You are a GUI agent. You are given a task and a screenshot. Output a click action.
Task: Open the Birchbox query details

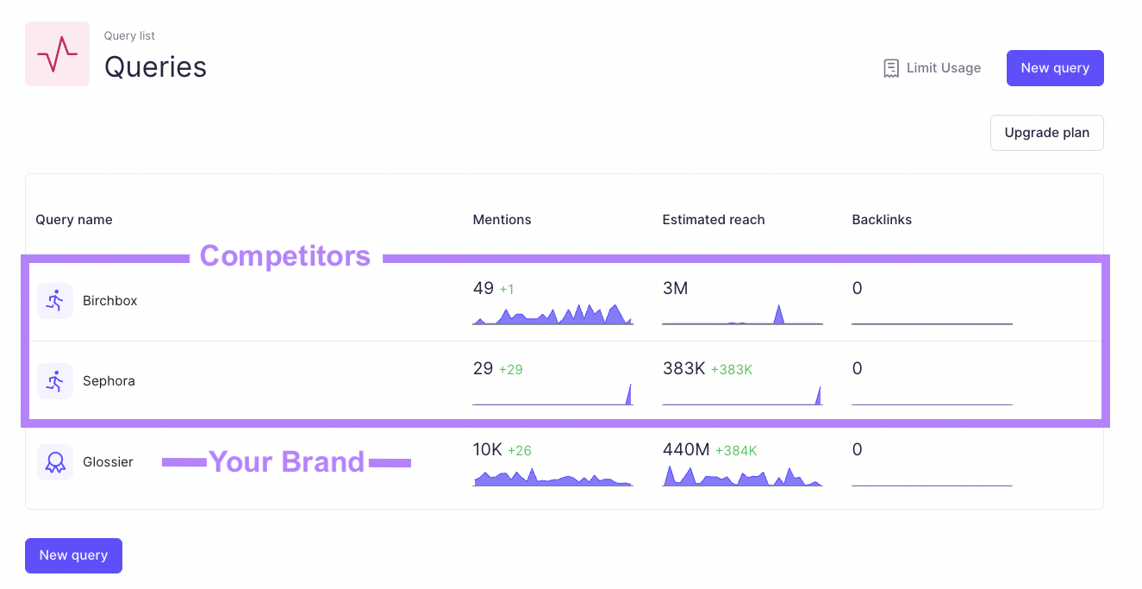pos(110,300)
